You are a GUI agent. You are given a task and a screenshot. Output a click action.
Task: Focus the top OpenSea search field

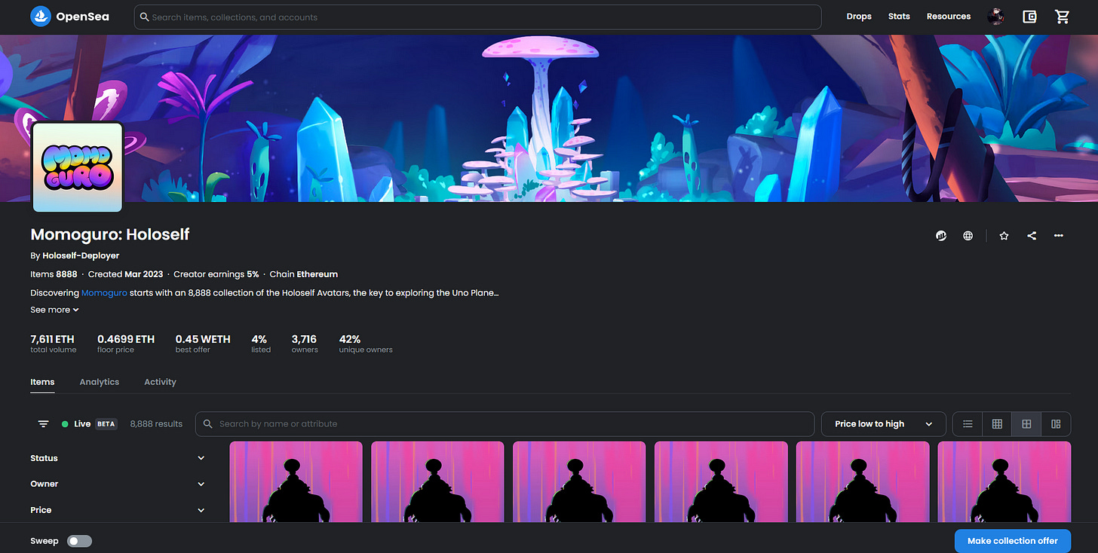[477, 17]
